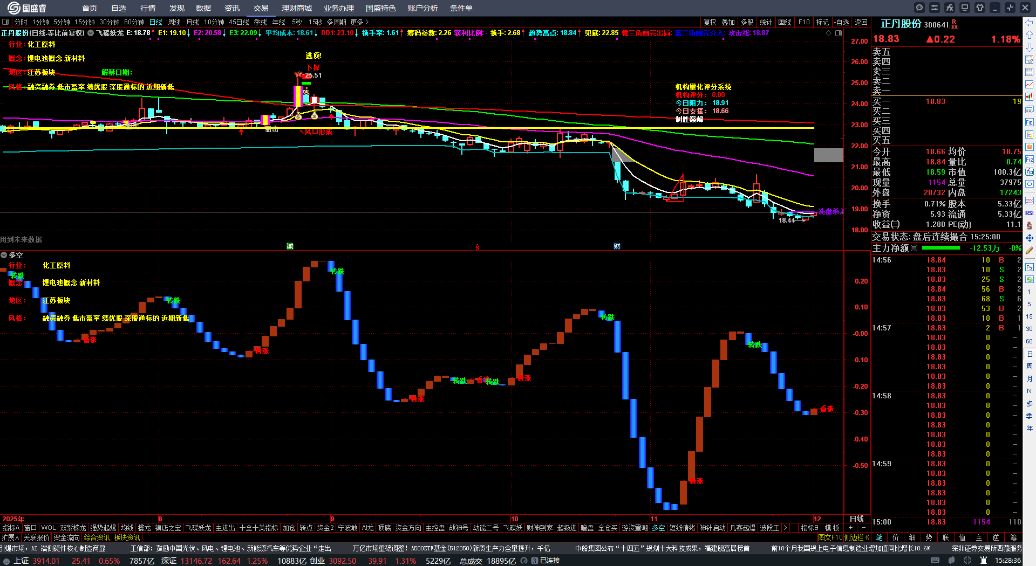Viewport: 1036px width, 566px height.
Task: Open the 账户分析 menu
Action: tap(423, 8)
